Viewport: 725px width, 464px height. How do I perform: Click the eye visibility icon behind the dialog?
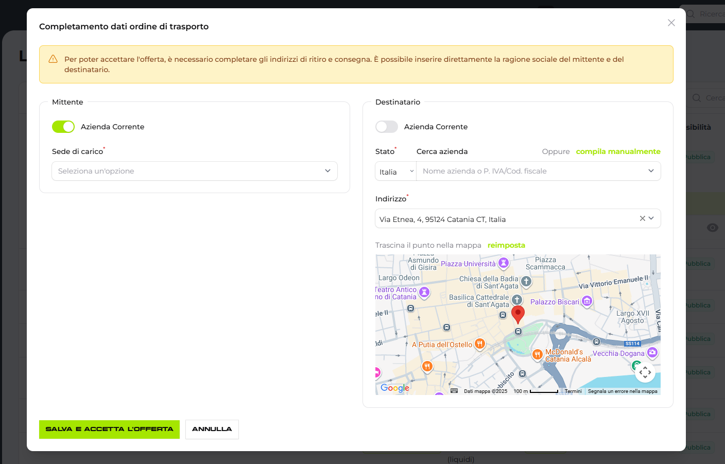coord(712,228)
